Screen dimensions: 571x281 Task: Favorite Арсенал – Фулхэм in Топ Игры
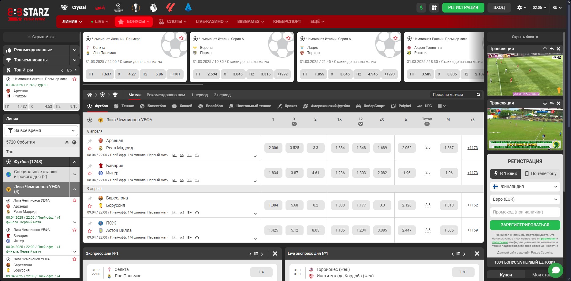click(x=74, y=79)
